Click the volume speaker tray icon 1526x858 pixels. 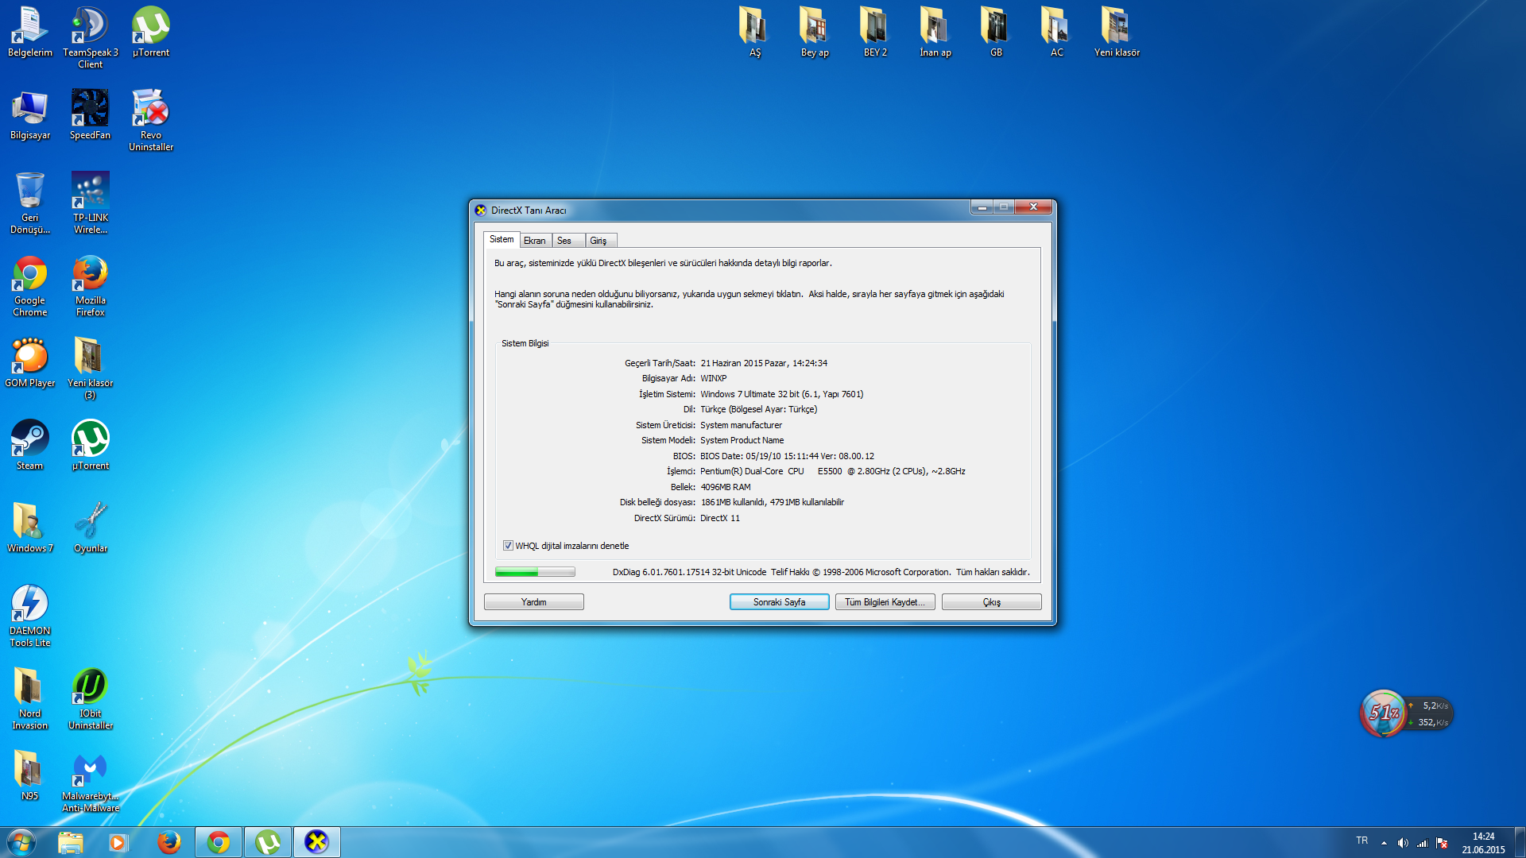[x=1403, y=843]
